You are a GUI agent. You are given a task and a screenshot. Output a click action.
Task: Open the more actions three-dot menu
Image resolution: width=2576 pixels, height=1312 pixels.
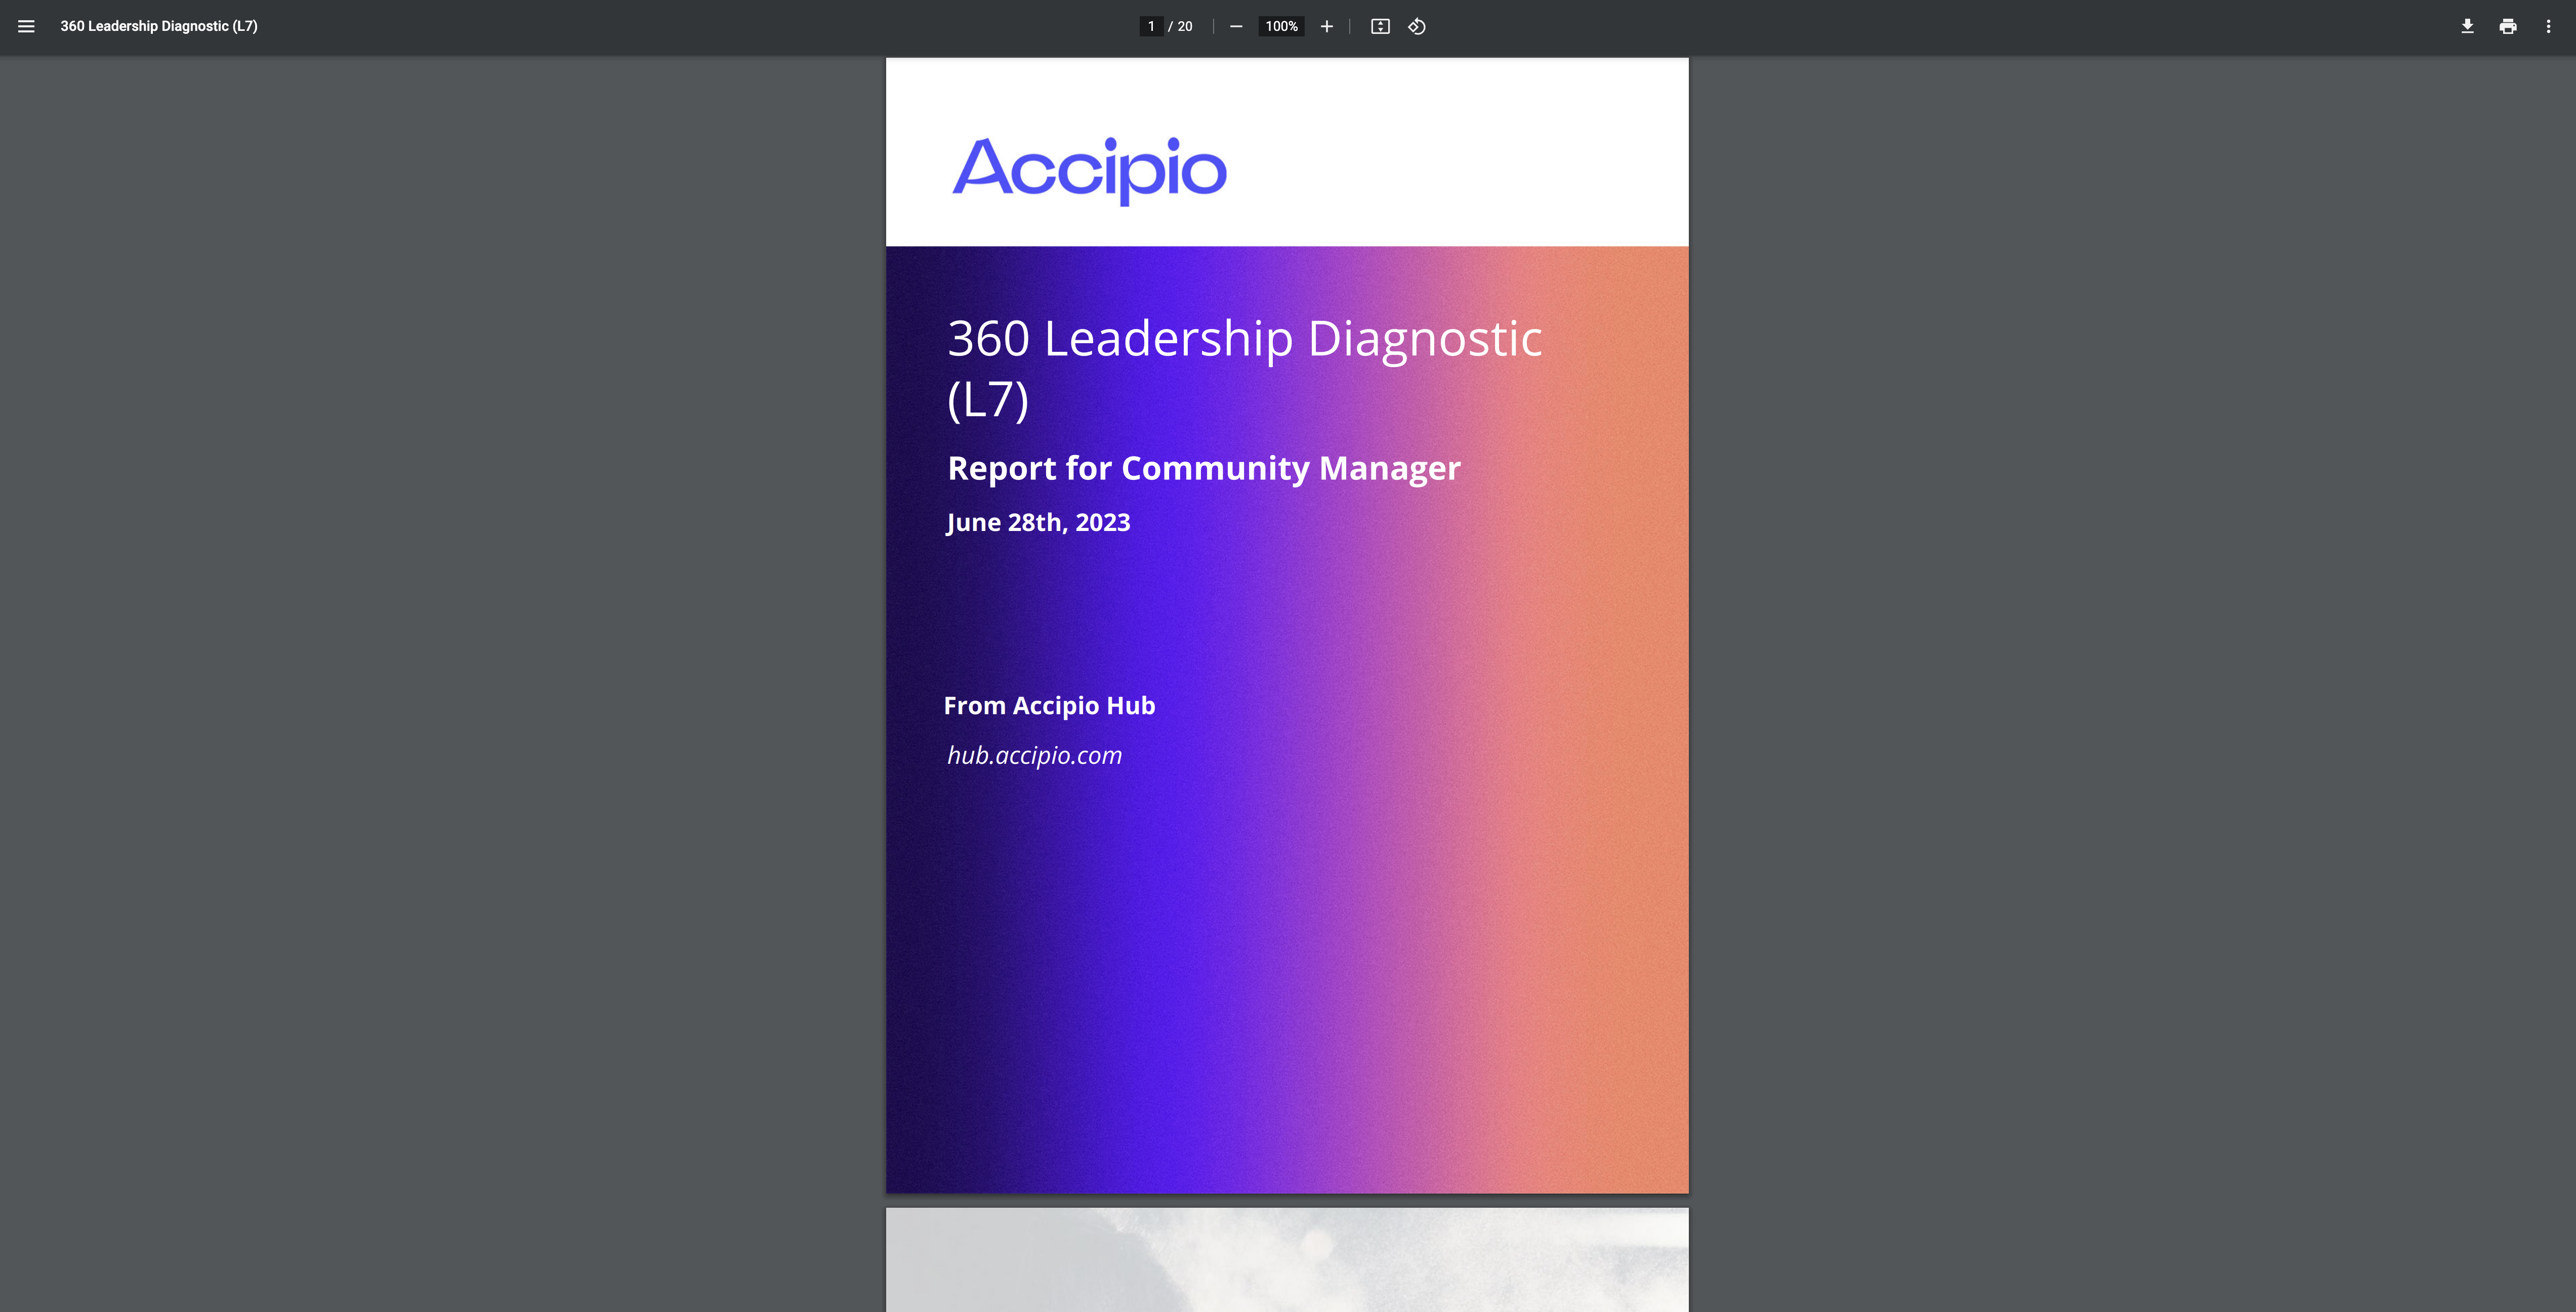coord(2547,27)
